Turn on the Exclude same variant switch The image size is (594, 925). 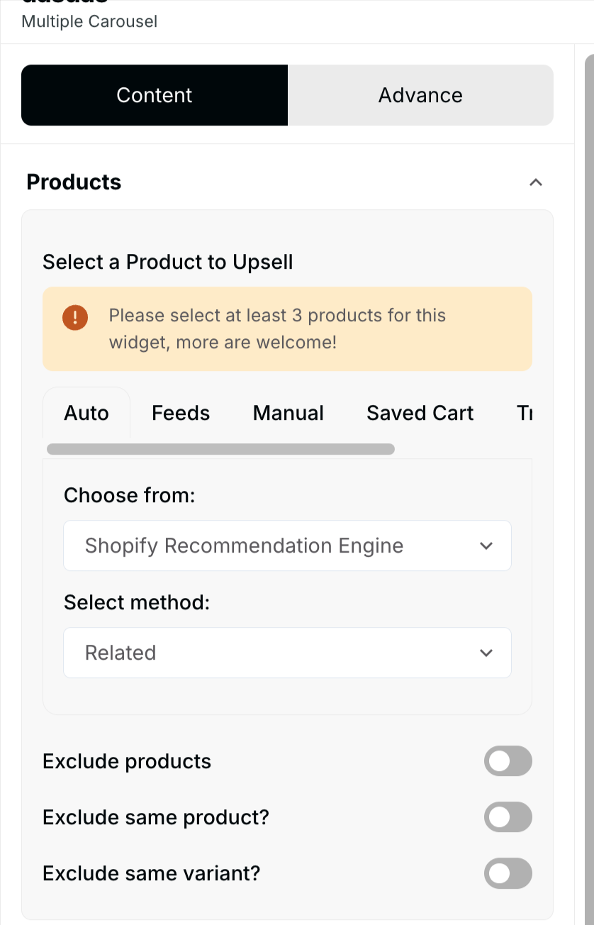508,873
